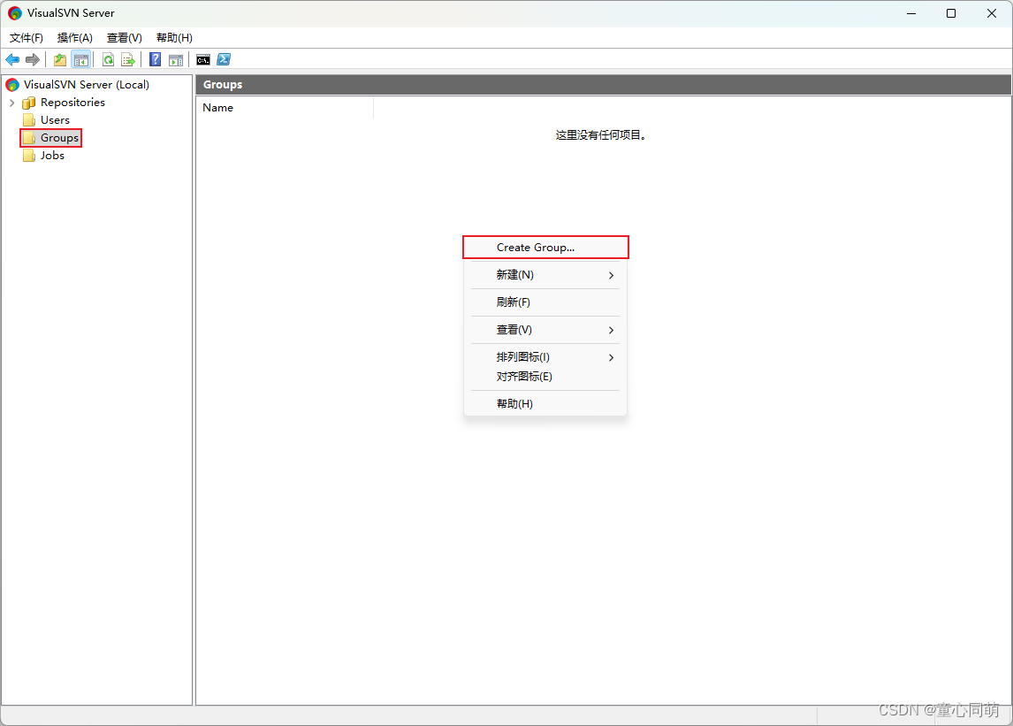The height and width of the screenshot is (726, 1013).
Task: Choose 帮助(H) in the context menu
Action: coord(545,403)
